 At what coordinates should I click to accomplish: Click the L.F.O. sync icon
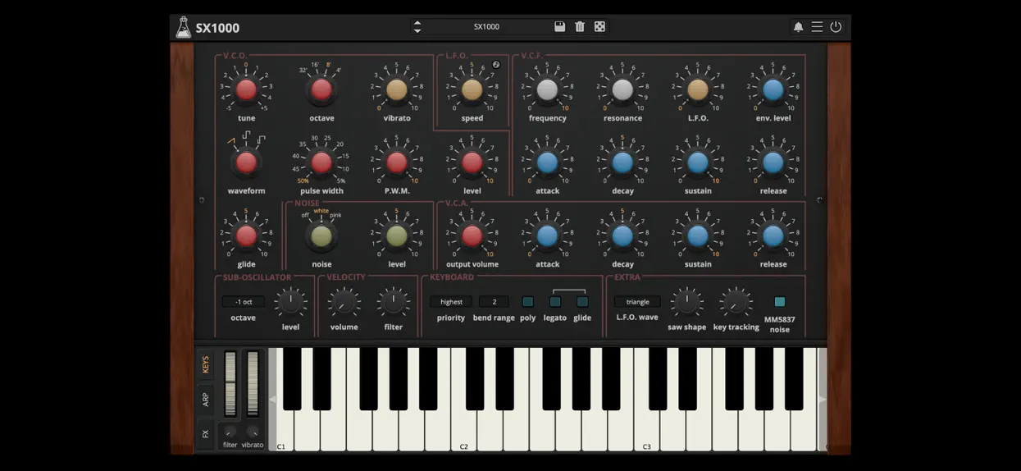coord(496,64)
